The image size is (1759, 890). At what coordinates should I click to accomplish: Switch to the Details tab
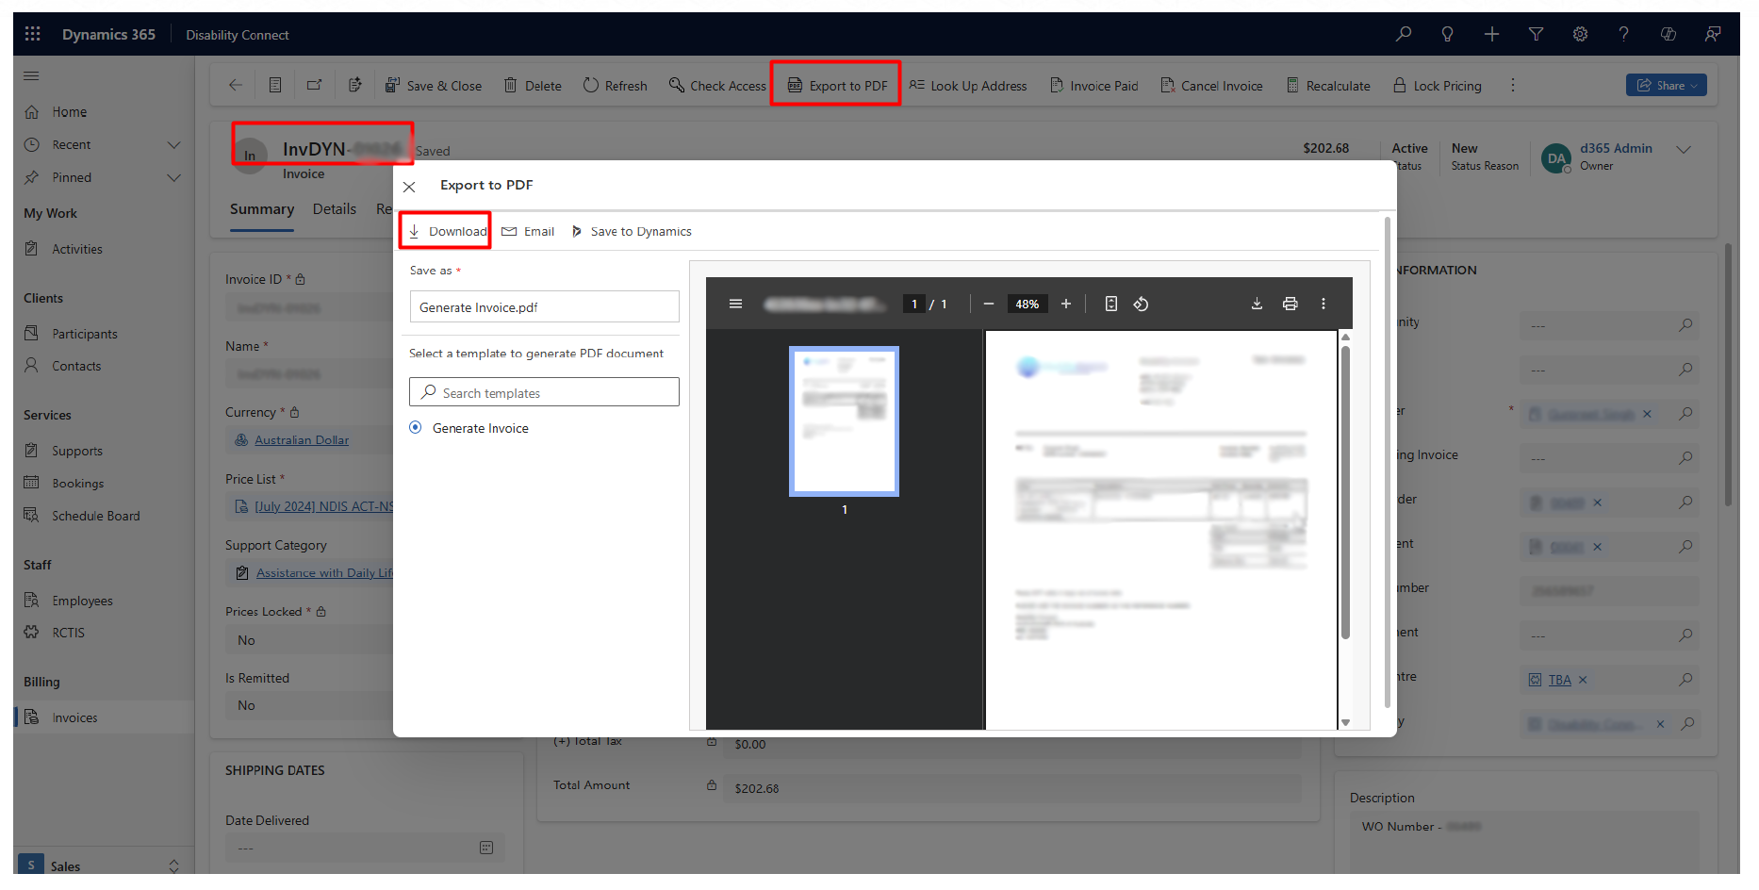335,209
